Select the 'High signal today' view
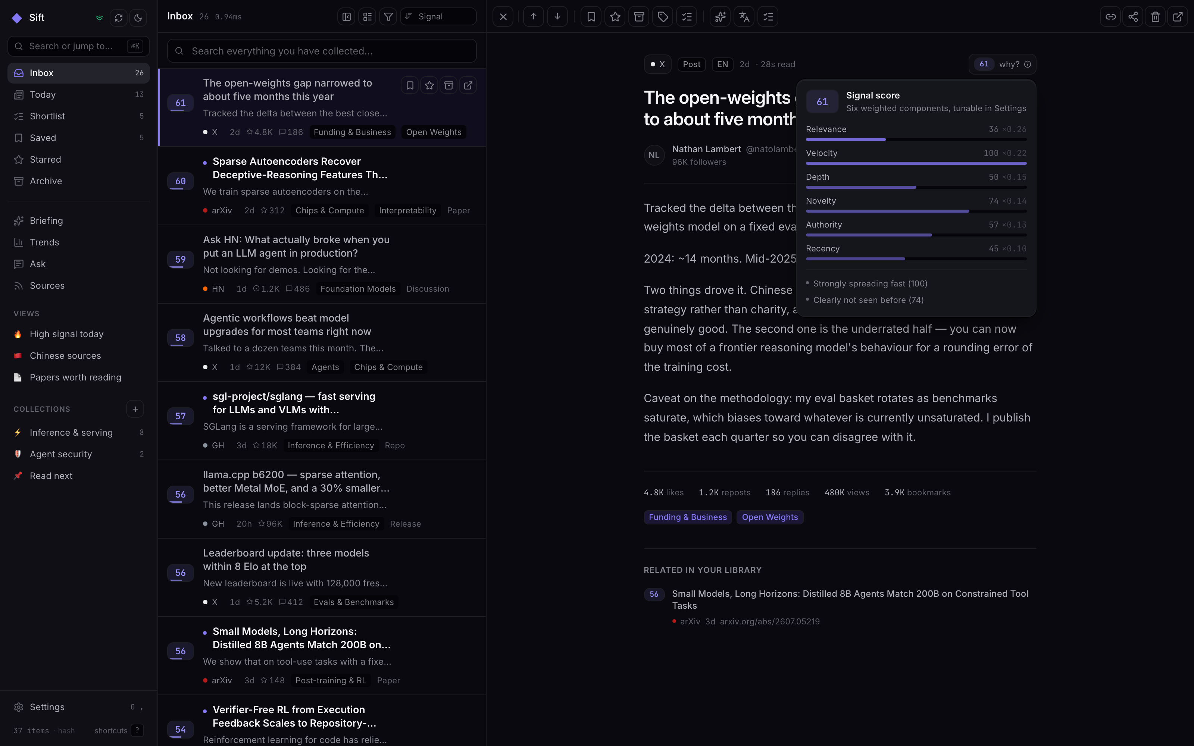This screenshot has height=746, width=1194. 78,335
